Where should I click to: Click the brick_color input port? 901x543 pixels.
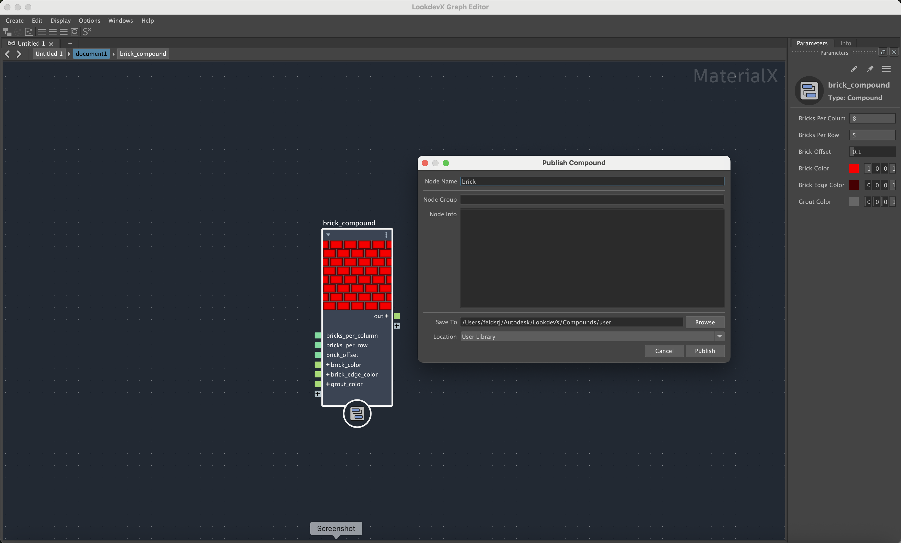(318, 365)
